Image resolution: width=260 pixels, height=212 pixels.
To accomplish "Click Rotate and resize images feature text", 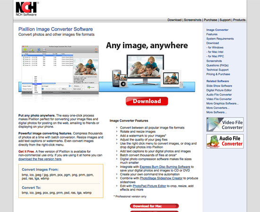I will pyautogui.click(x=138, y=132).
